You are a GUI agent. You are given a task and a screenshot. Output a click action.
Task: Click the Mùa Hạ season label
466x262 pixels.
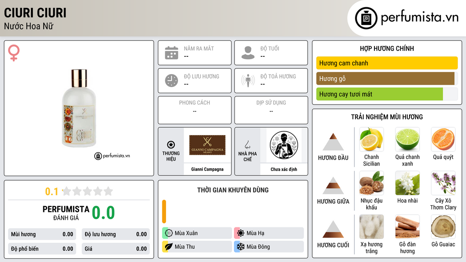click(x=255, y=233)
